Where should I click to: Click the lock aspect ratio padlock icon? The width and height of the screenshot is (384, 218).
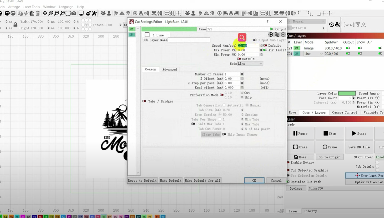pyautogui.click(x=15, y=25)
